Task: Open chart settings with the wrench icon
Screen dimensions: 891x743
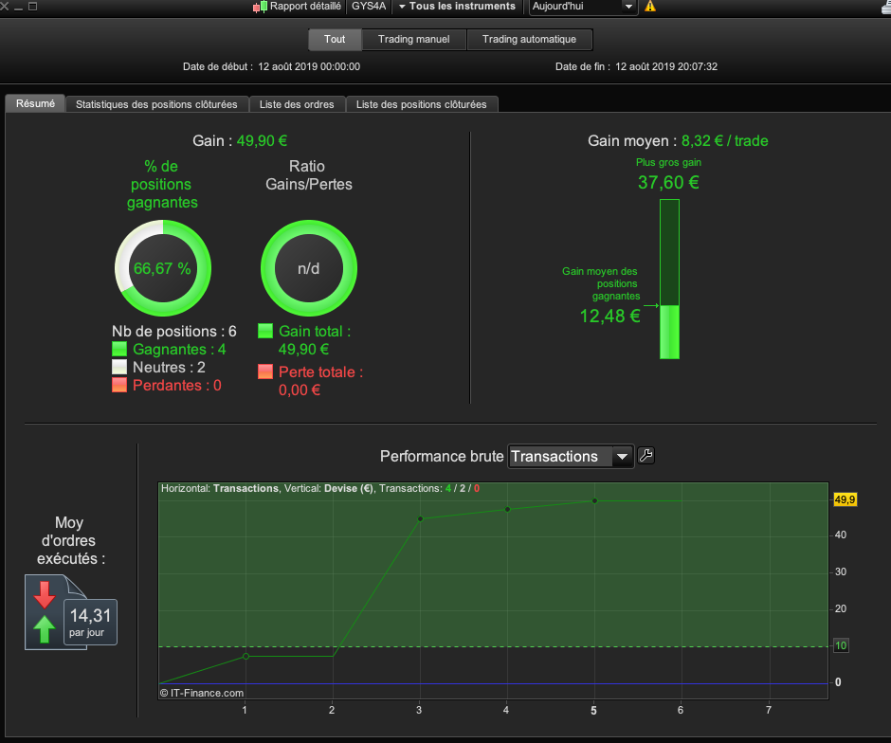Action: pos(646,456)
